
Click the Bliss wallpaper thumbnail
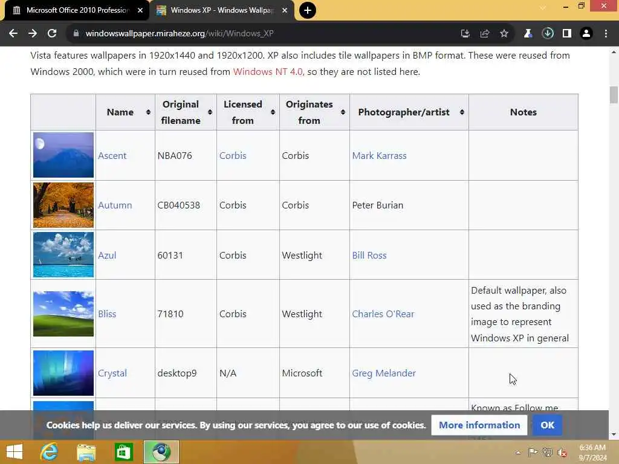[x=63, y=314]
